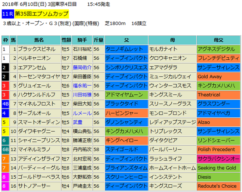Select horse name バーディーイーグル
The image size is (242, 192).
[x=39, y=168]
